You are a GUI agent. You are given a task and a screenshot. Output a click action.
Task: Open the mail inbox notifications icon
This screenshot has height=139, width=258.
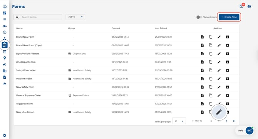coord(241,7)
